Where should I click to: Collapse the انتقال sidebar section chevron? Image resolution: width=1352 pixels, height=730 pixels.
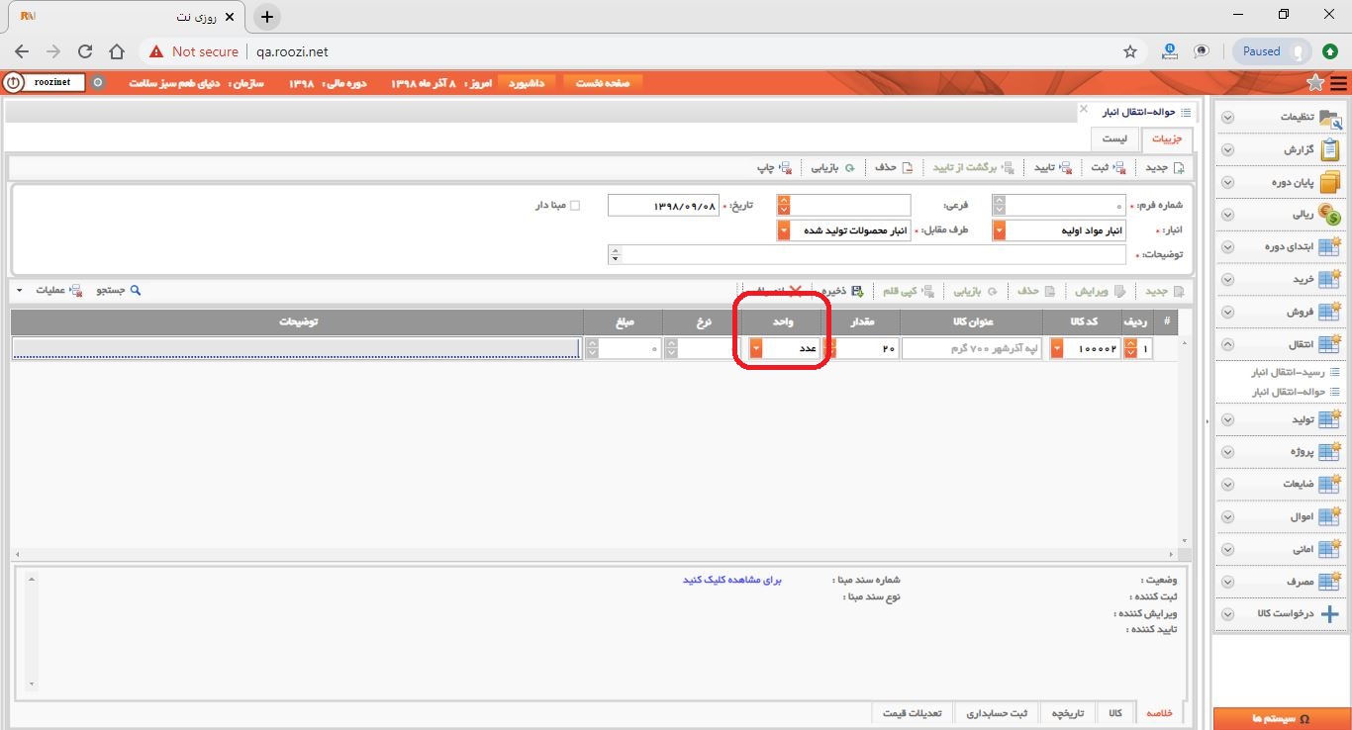[1227, 344]
